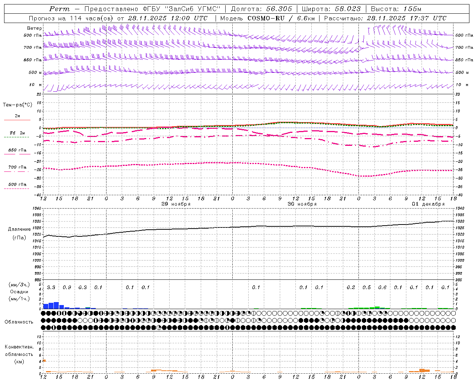The width and height of the screenshot is (475, 380).
Task: Click the 'Perm' station name in header
Action: (59, 9)
